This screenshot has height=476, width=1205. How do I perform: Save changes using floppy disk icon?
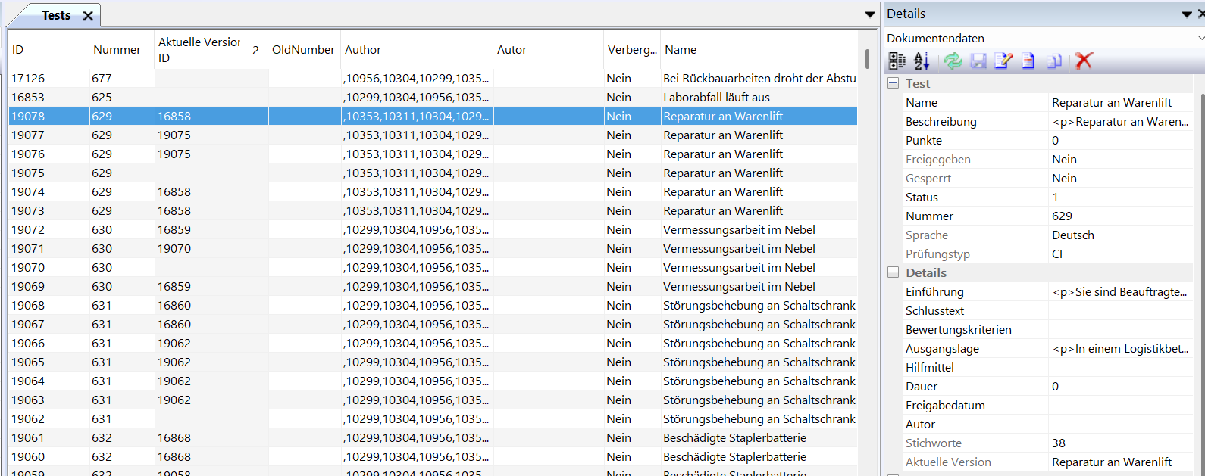(x=978, y=61)
